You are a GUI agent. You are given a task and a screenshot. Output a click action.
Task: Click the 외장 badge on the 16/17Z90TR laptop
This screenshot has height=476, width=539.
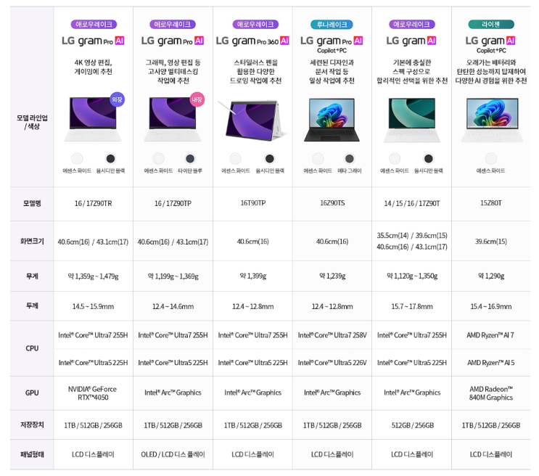tap(118, 99)
